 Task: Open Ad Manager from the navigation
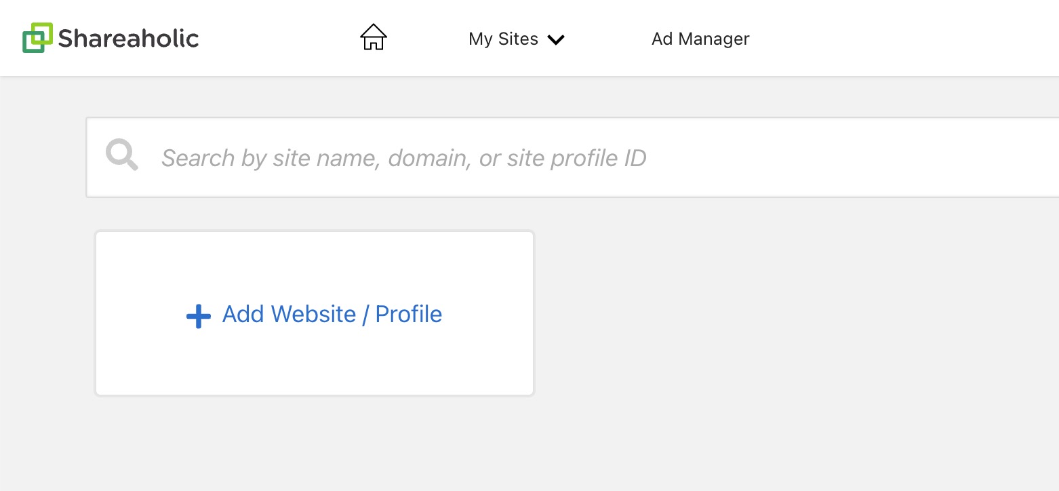tap(700, 39)
